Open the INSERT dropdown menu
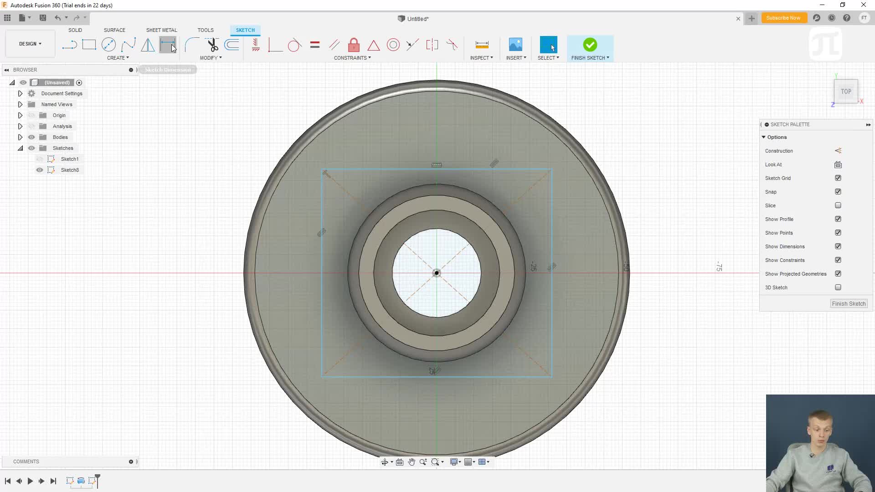875x492 pixels. (516, 58)
